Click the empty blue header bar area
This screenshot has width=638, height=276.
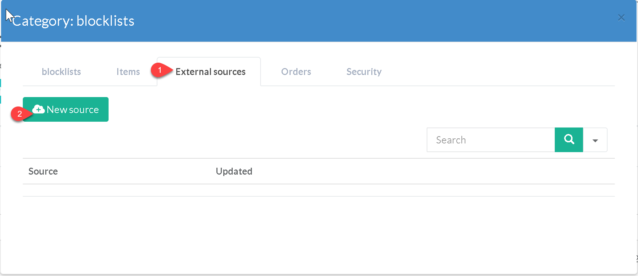(362, 21)
